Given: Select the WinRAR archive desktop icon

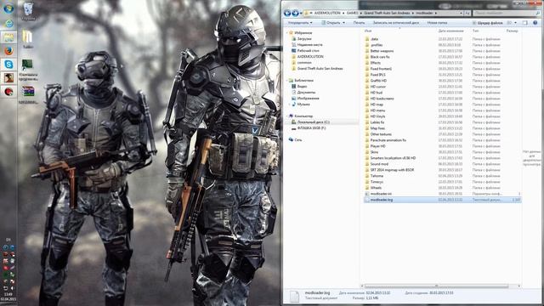Looking at the screenshot, I should click(x=28, y=91).
